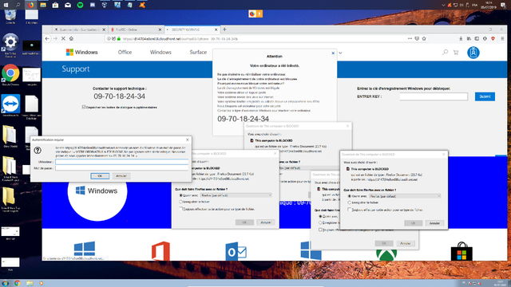Click the red Office tile icon

coord(160,251)
